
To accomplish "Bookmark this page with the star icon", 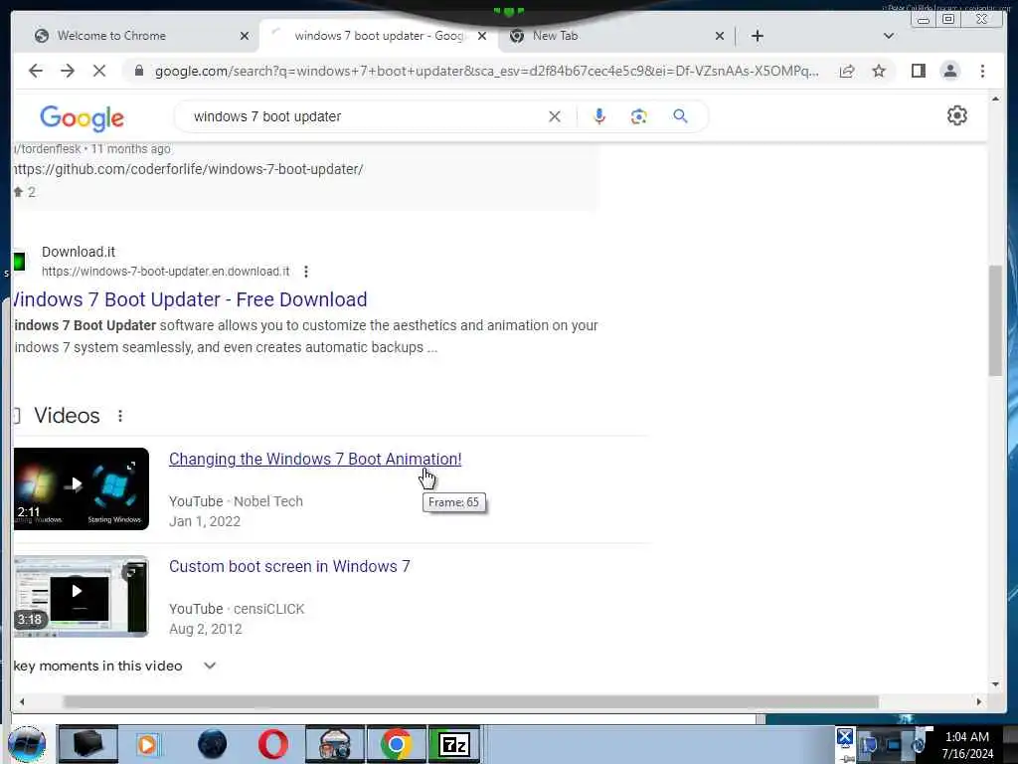I will (879, 71).
